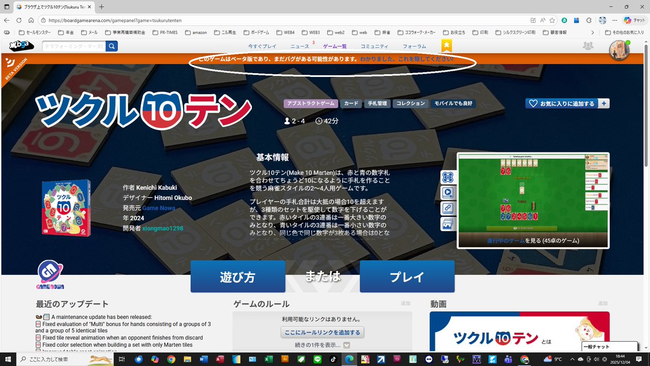The width and height of the screenshot is (650, 366).
Task: Toggle the yellow favorites star in the navbar
Action: coord(446,46)
